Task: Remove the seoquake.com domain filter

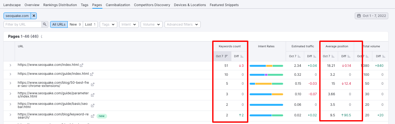Action: (34, 16)
